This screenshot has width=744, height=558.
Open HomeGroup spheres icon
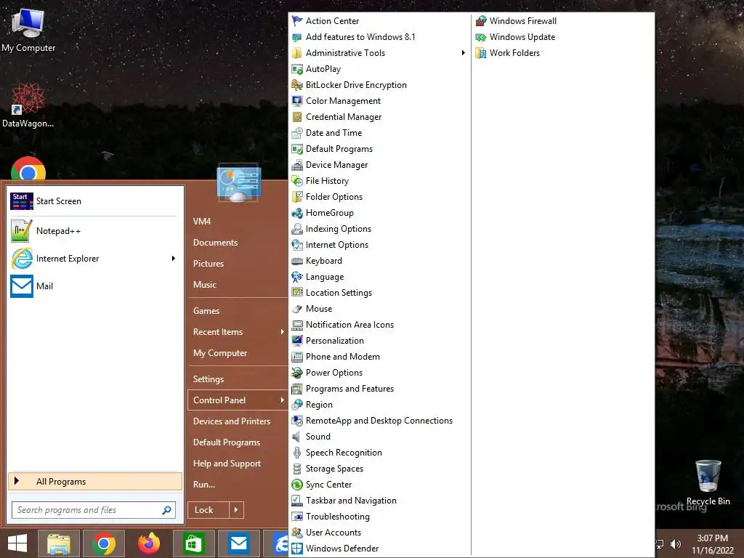297,213
